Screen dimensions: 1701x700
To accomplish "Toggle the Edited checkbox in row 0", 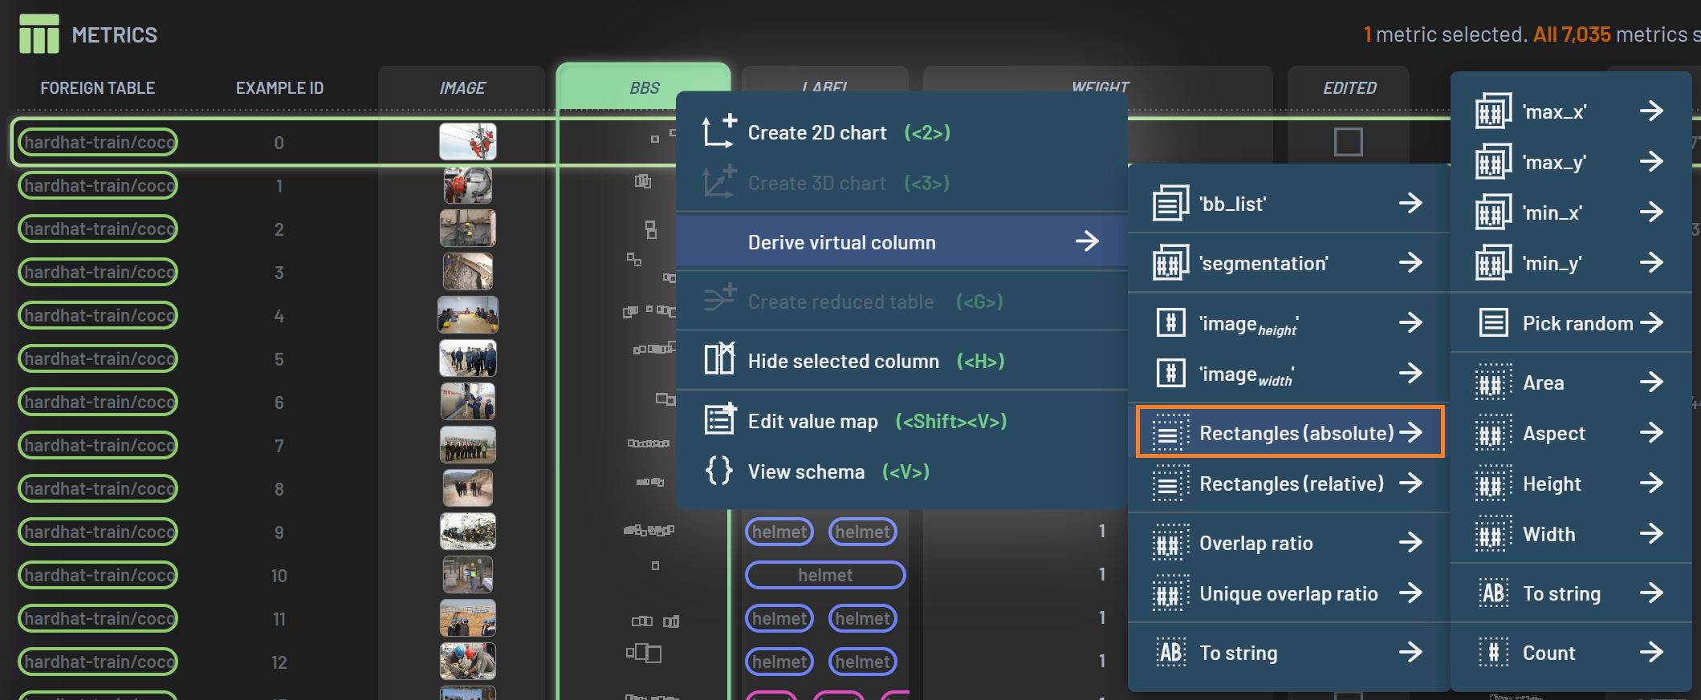I will [x=1348, y=143].
